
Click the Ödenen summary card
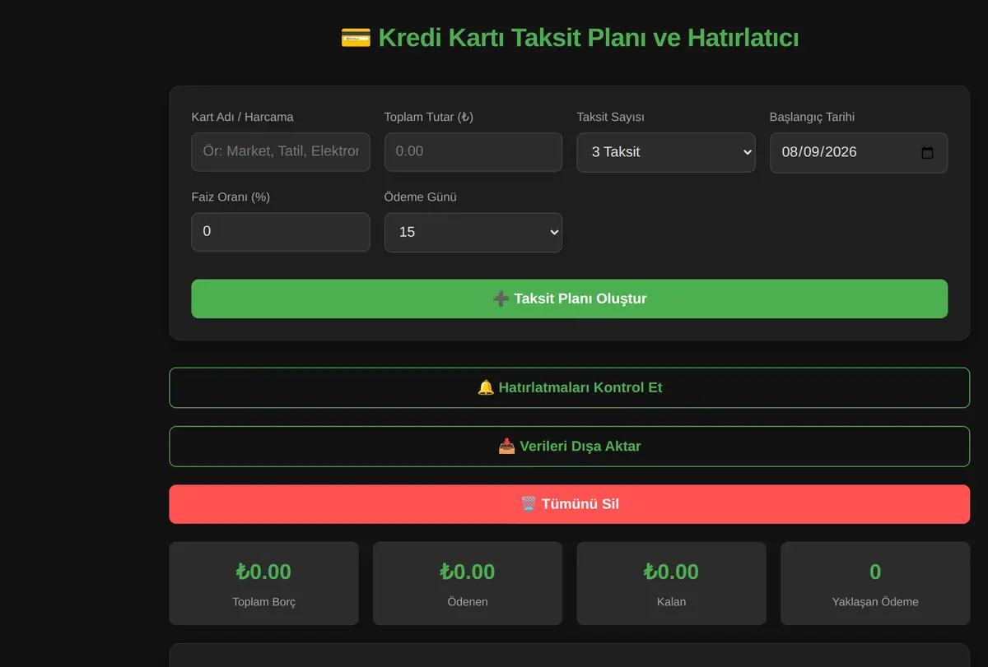click(468, 583)
